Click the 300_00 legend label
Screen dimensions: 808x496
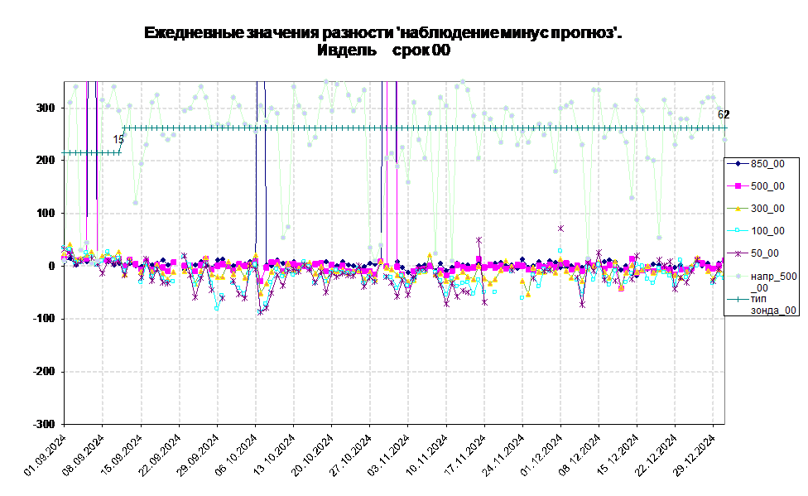pyautogui.click(x=767, y=209)
